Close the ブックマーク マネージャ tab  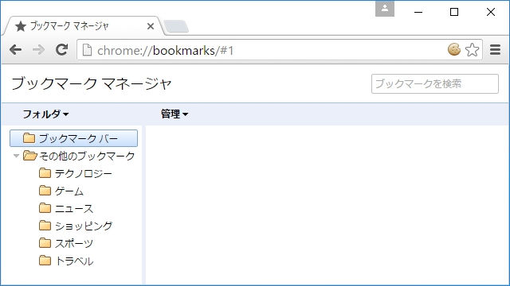(151, 26)
